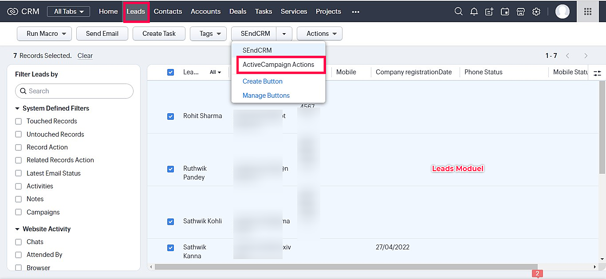Tick the Record Action filter
The image size is (606, 279).
tap(18, 147)
